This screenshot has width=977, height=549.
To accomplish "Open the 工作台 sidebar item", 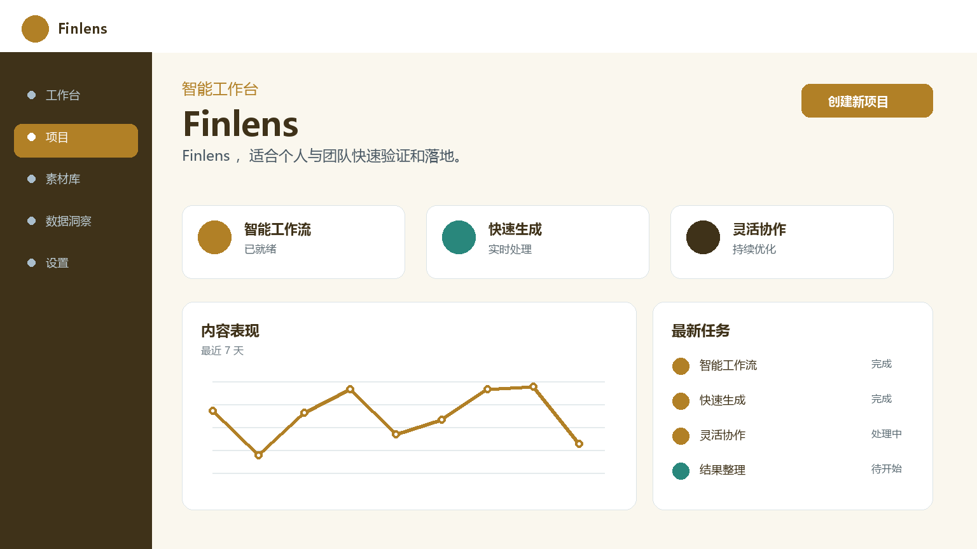I will pyautogui.click(x=76, y=95).
